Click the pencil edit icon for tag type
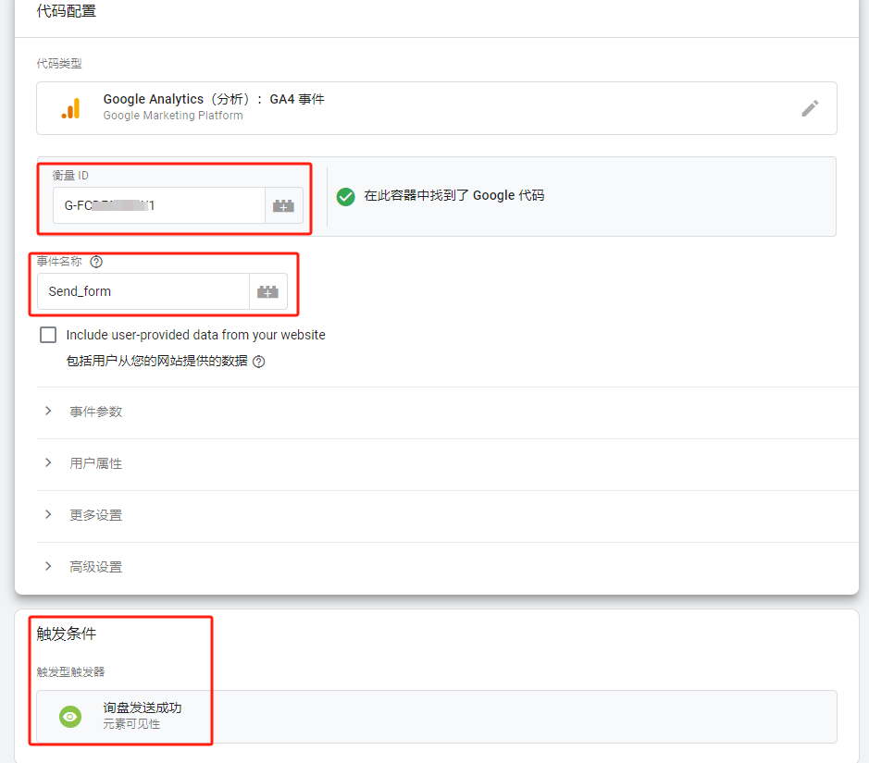The image size is (869, 763). click(810, 108)
